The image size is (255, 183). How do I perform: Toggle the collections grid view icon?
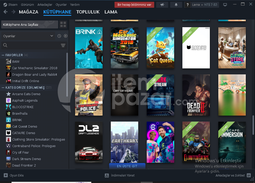point(63,24)
